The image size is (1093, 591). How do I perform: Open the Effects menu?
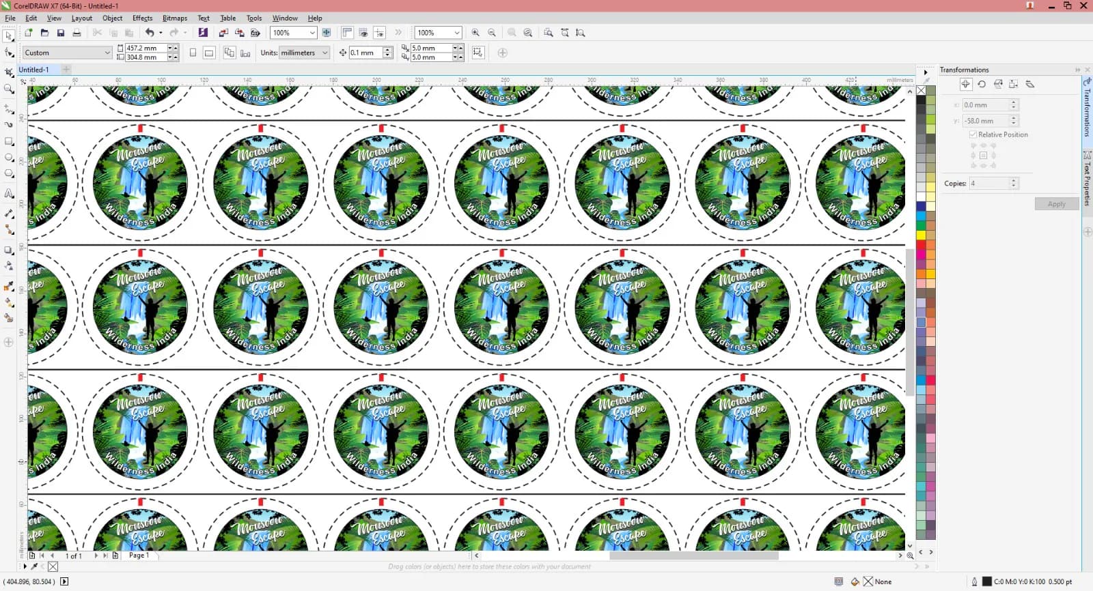[142, 18]
